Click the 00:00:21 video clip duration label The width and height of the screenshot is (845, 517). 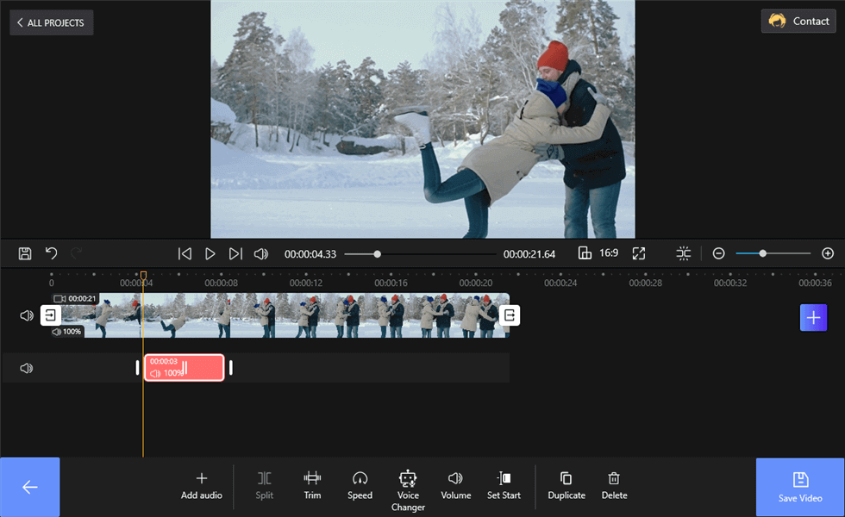(x=76, y=298)
